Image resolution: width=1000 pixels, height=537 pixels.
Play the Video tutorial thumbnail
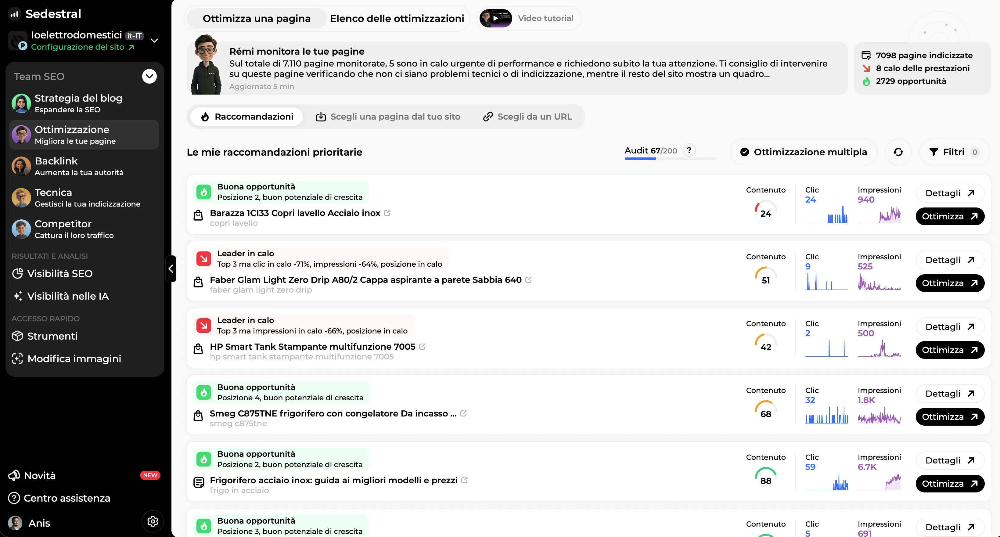click(x=496, y=18)
